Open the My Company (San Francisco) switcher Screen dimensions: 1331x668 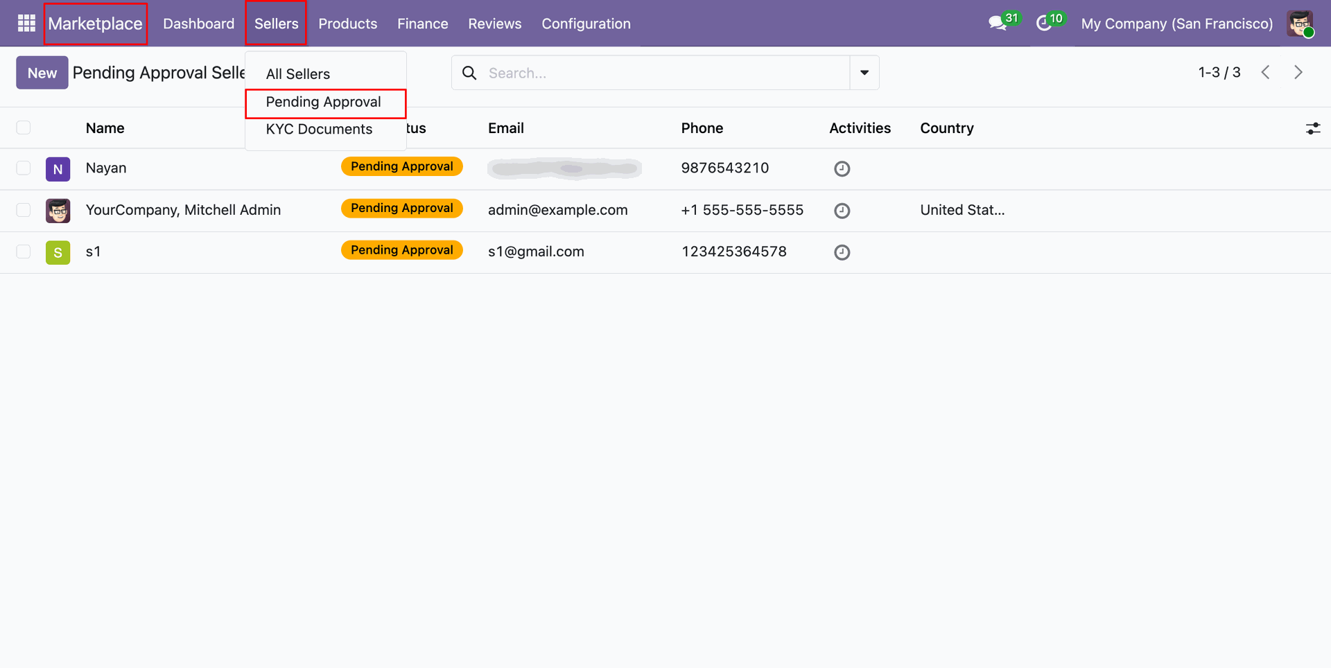coord(1176,24)
